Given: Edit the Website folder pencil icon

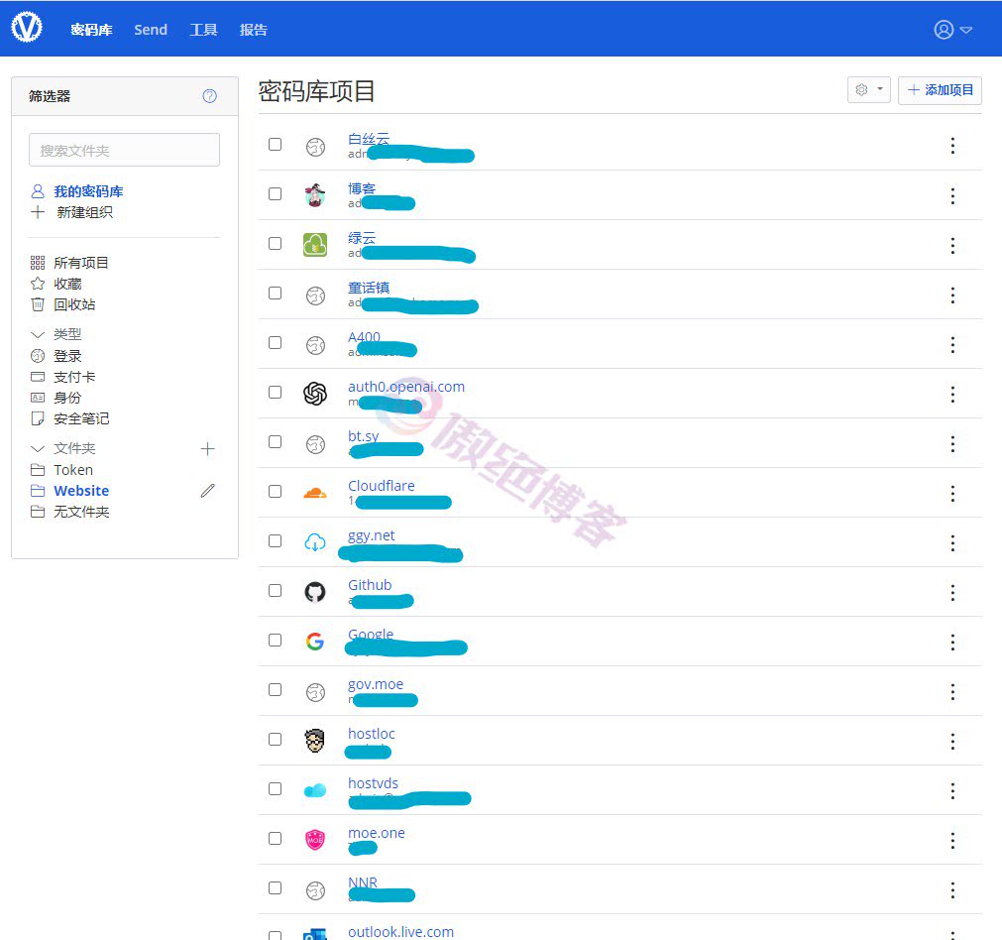Looking at the screenshot, I should point(208,491).
